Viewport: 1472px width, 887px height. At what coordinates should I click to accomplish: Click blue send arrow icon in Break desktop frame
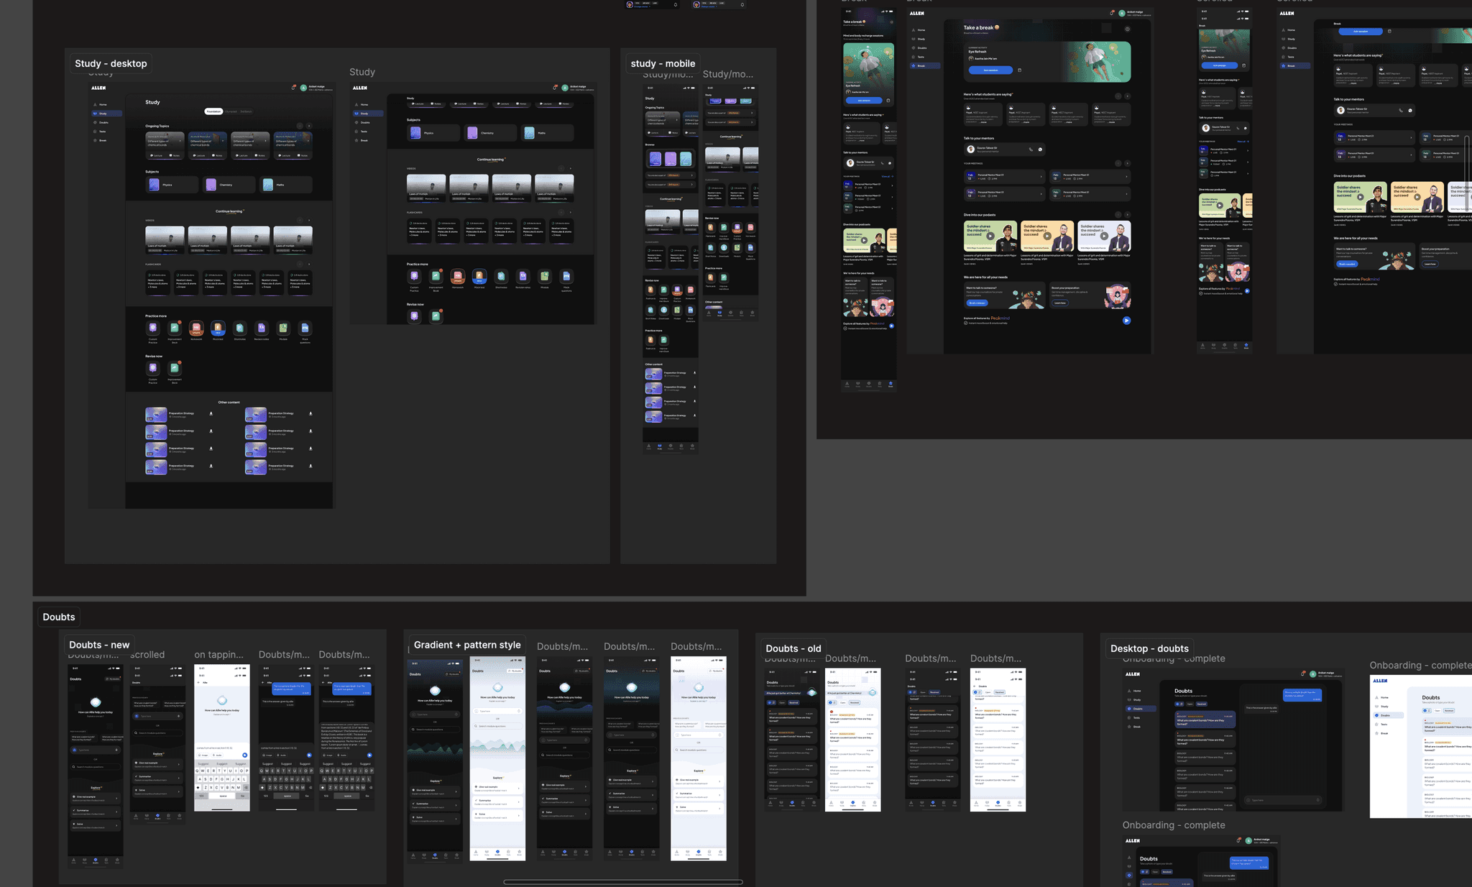click(1126, 321)
